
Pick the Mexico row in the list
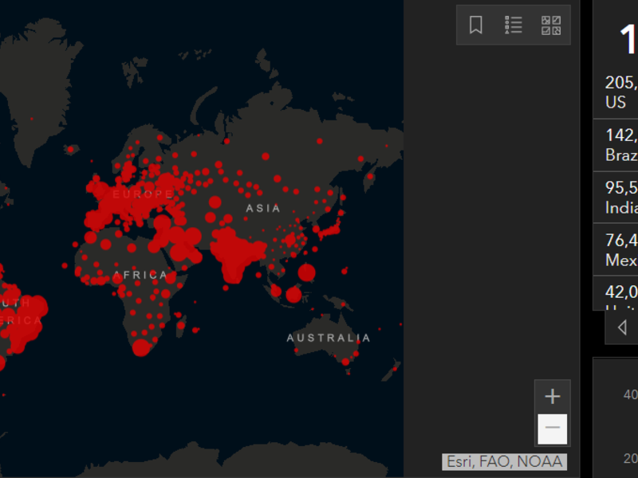(620, 249)
